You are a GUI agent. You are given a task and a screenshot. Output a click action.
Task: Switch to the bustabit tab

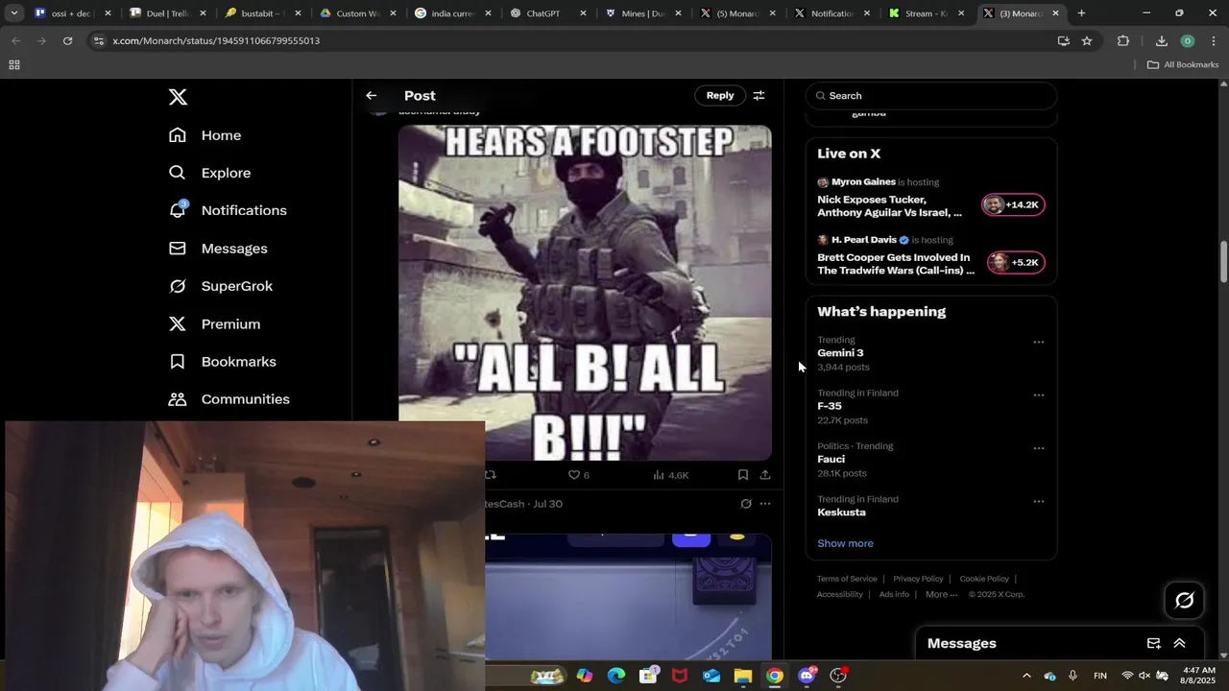[260, 13]
